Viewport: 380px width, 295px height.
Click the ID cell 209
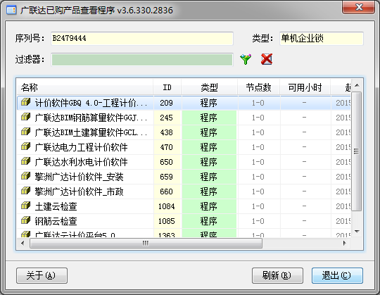167,103
